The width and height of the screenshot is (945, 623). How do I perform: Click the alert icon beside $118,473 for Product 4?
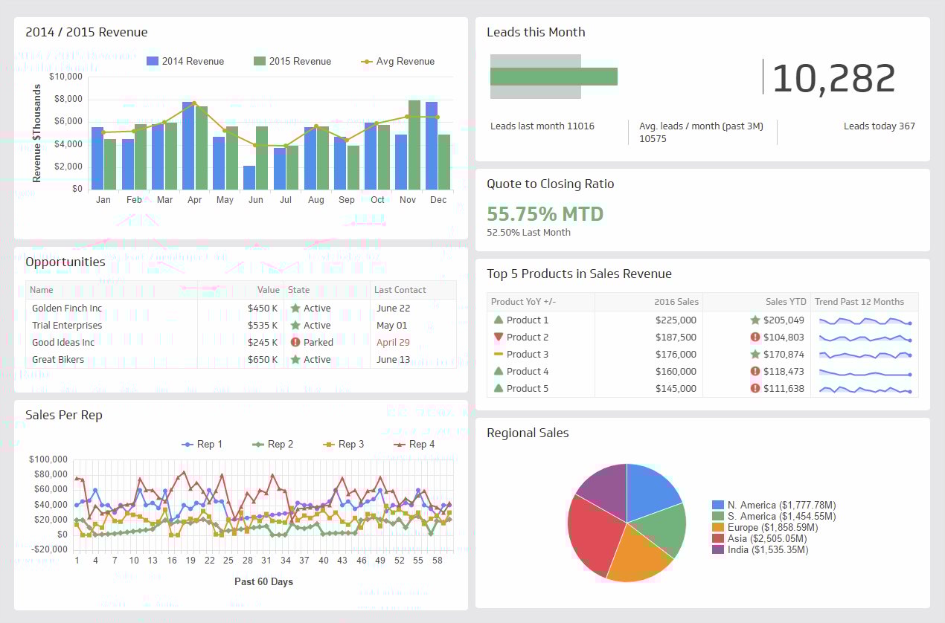[757, 371]
